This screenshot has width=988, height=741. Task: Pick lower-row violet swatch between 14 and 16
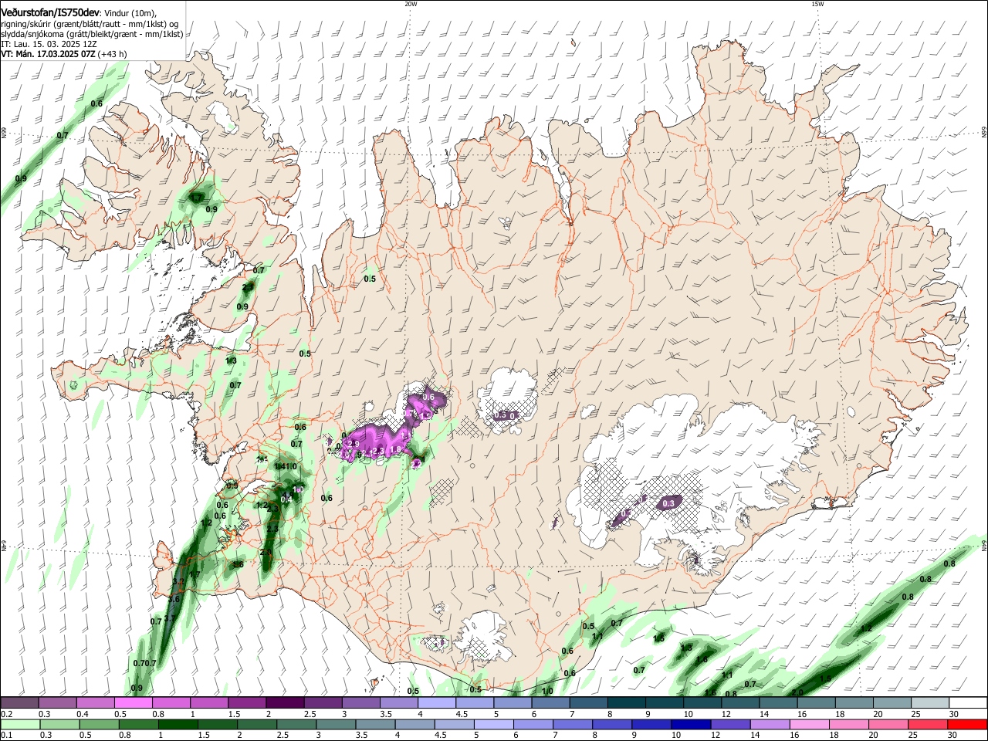pyautogui.click(x=770, y=724)
